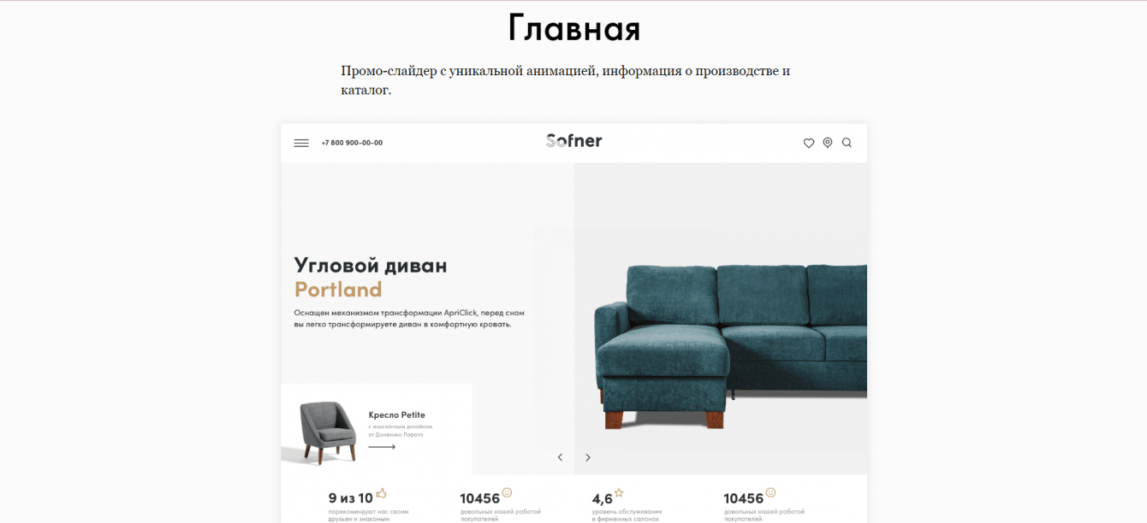Click the next slide arrow
Screen dimensions: 1147x523
(x=588, y=457)
